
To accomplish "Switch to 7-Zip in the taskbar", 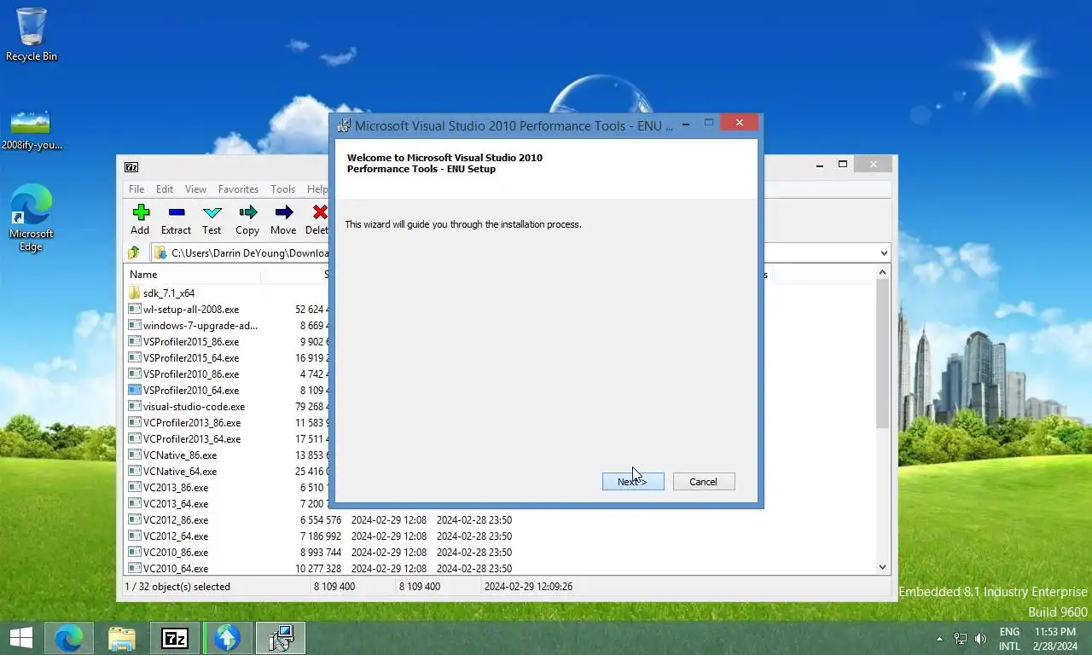I will click(x=175, y=638).
